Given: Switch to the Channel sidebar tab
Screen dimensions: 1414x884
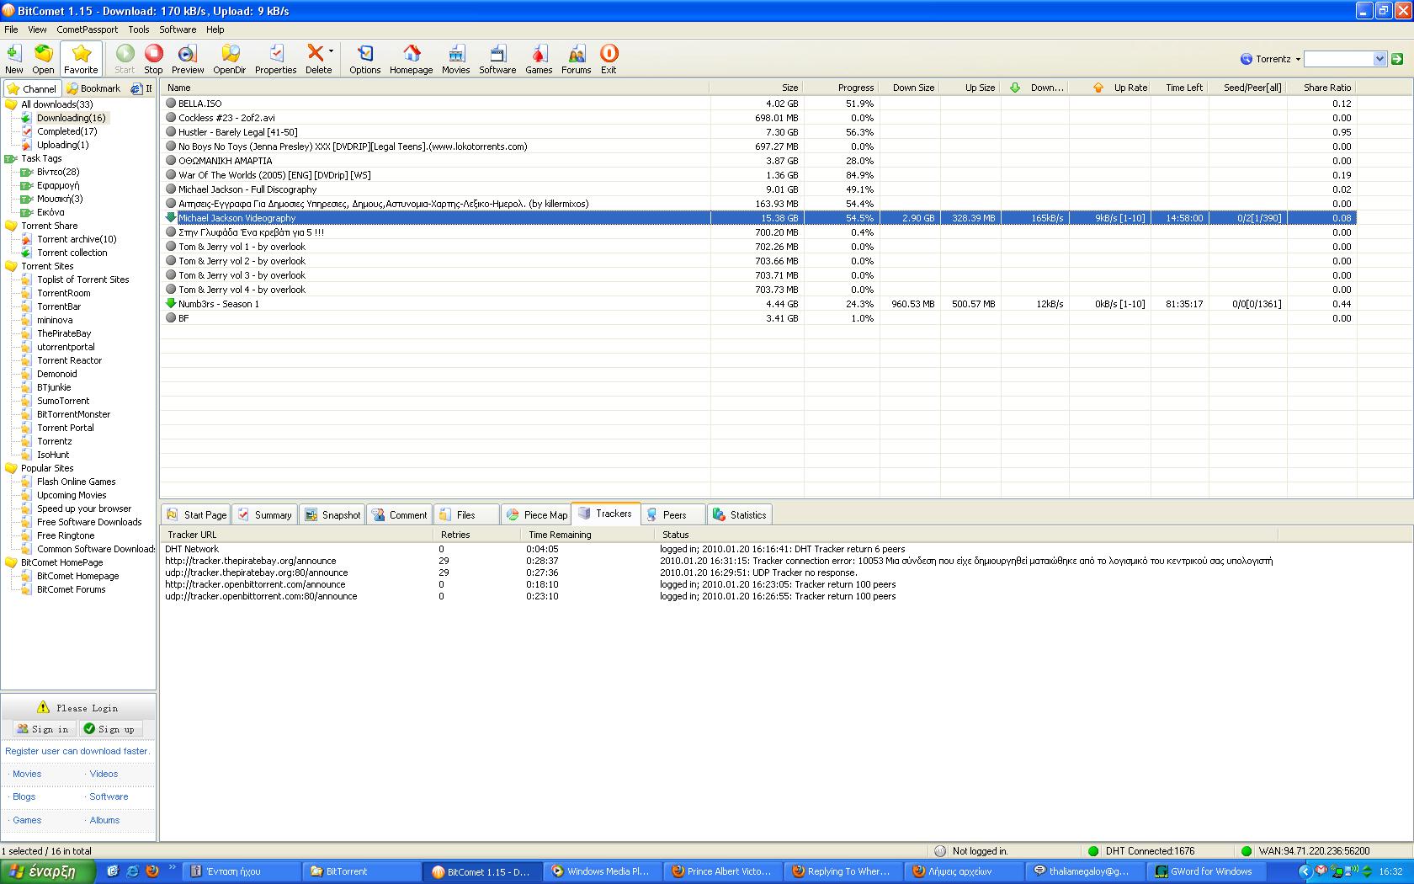Looking at the screenshot, I should [x=32, y=88].
